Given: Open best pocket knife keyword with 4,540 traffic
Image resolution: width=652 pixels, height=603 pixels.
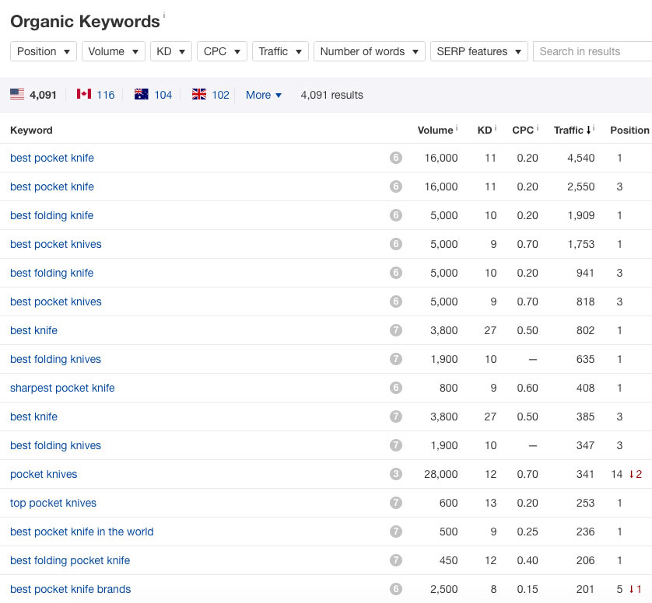Looking at the screenshot, I should (x=52, y=158).
